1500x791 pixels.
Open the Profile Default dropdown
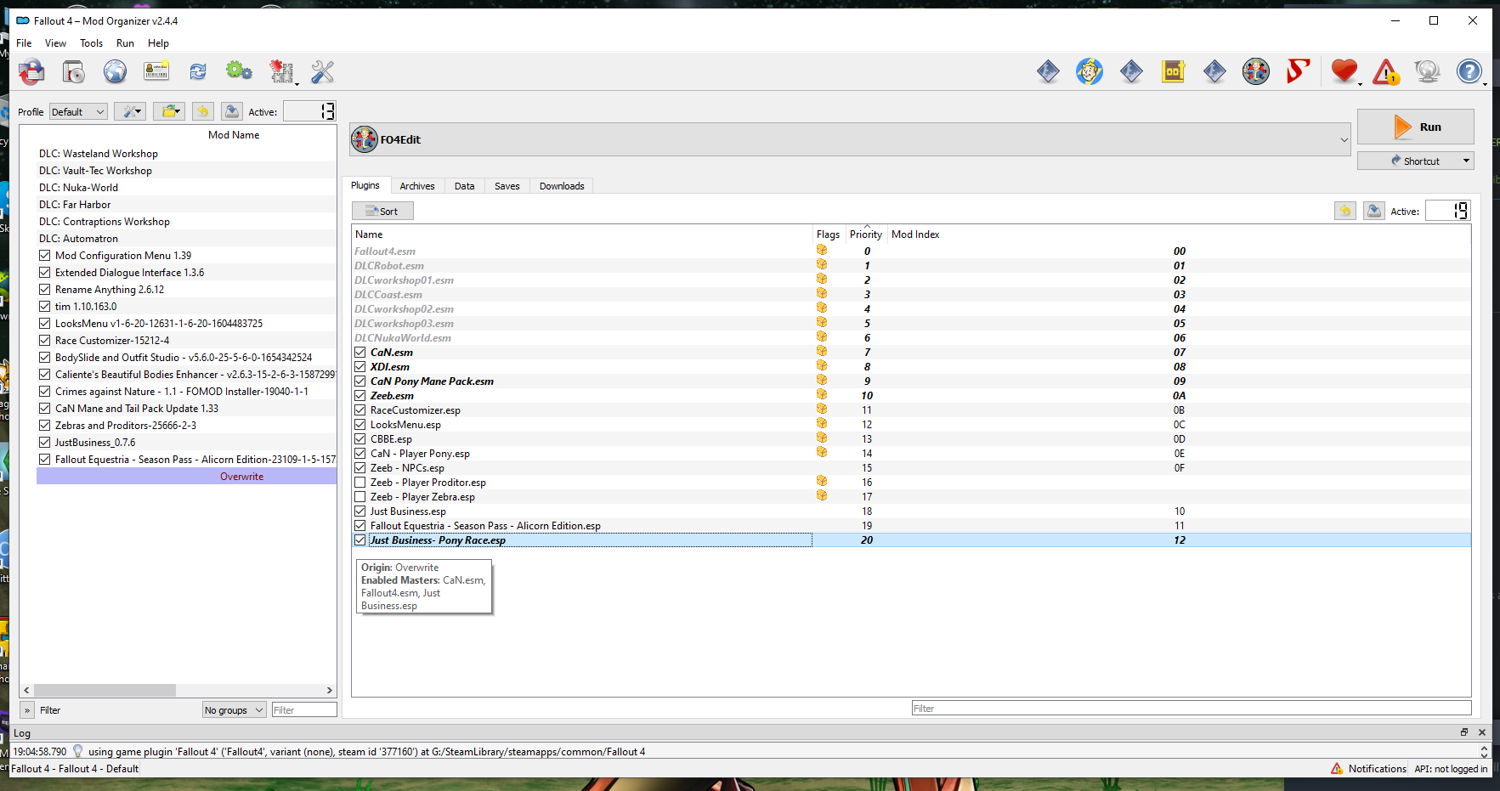78,111
